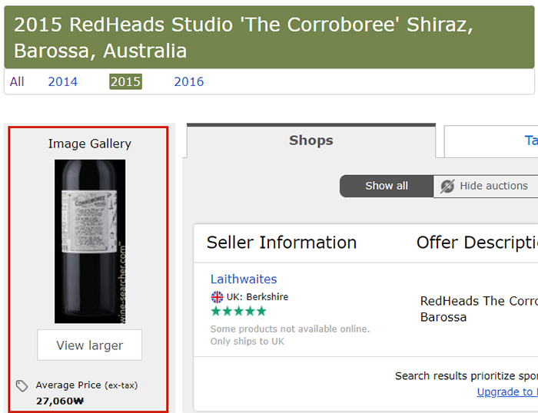Click the Search results prioritize sponsors text
The height and width of the screenshot is (413, 538).
(x=467, y=376)
